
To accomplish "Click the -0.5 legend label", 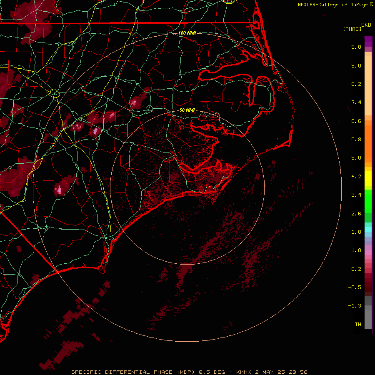I will [355, 287].
